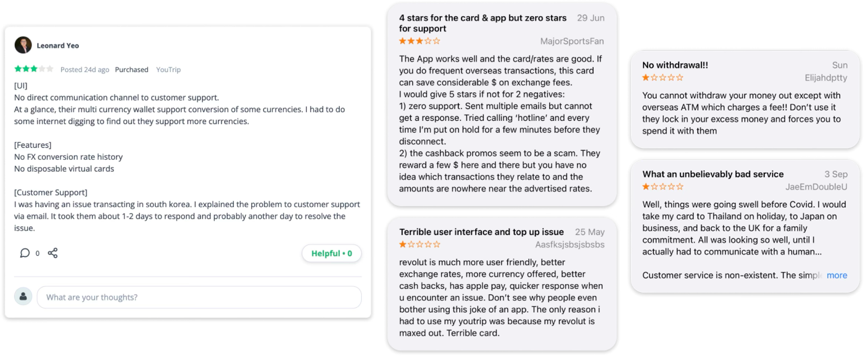The height and width of the screenshot is (356, 866).
Task: Mark Leonard Yeo's review as Helpful
Action: (331, 253)
